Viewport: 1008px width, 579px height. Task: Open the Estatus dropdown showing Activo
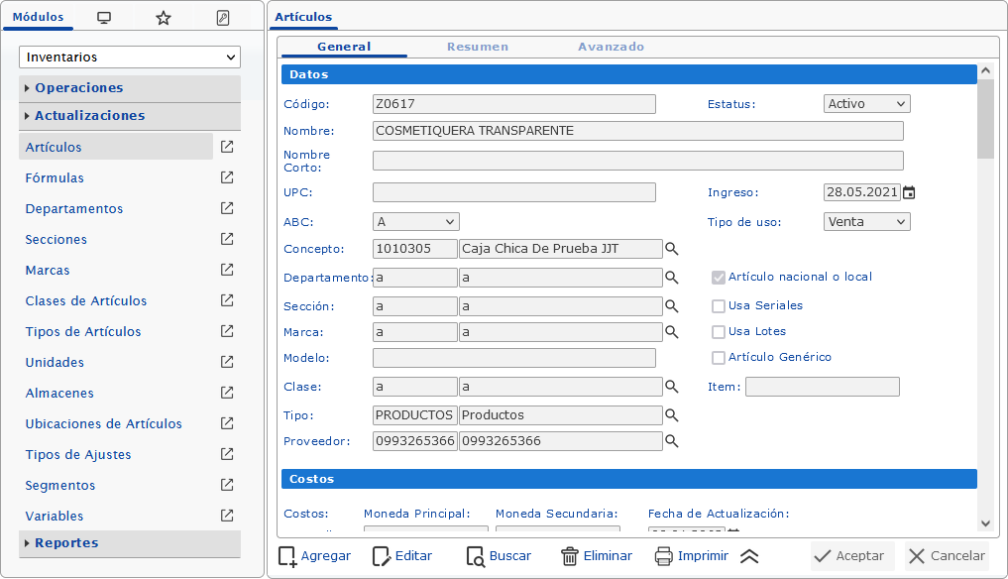click(866, 103)
